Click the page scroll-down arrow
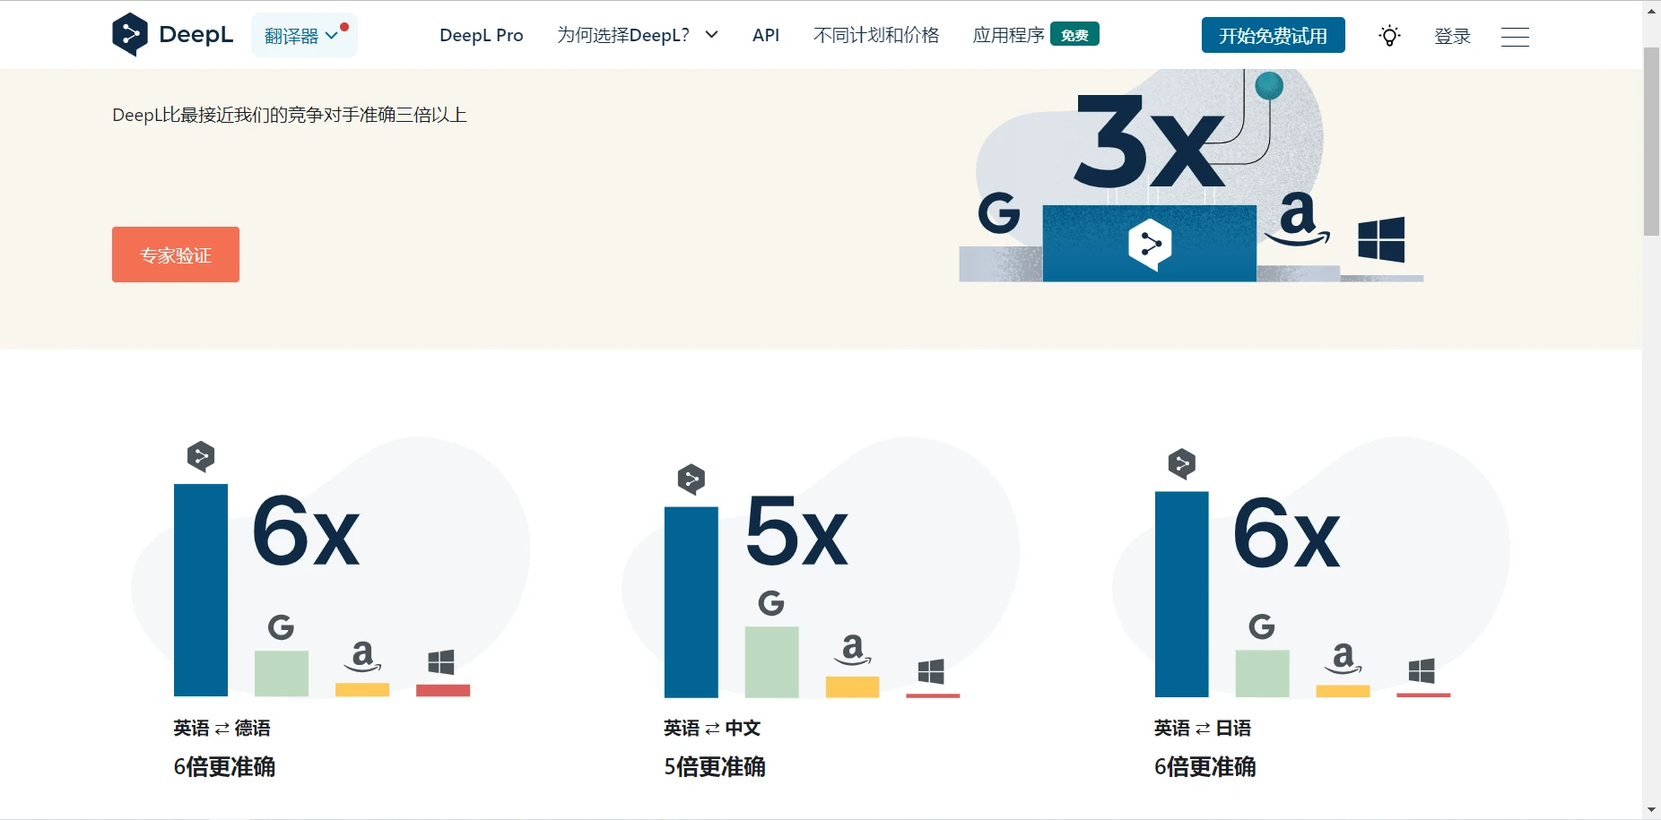1661x820 pixels. pos(1651,810)
